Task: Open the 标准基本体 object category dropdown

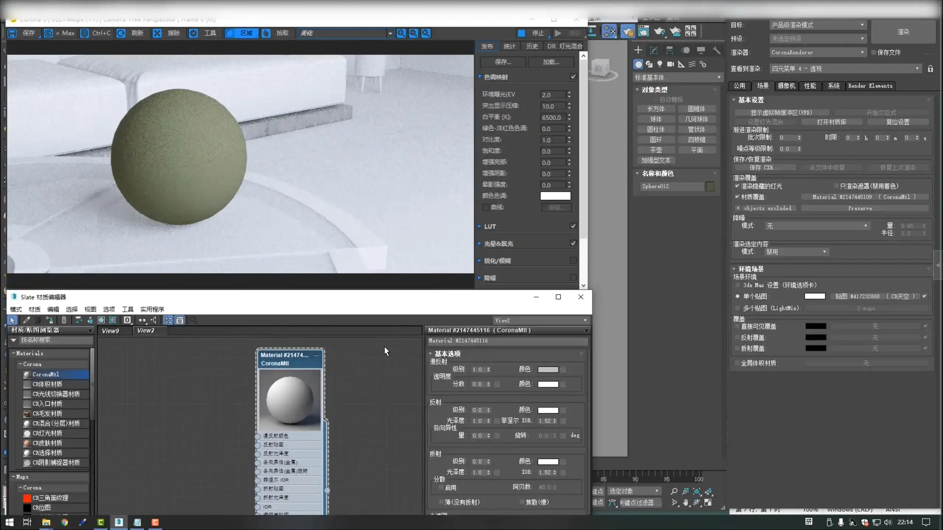Action: [677, 77]
